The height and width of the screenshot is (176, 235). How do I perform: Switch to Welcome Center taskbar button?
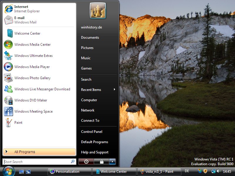coord(114,172)
